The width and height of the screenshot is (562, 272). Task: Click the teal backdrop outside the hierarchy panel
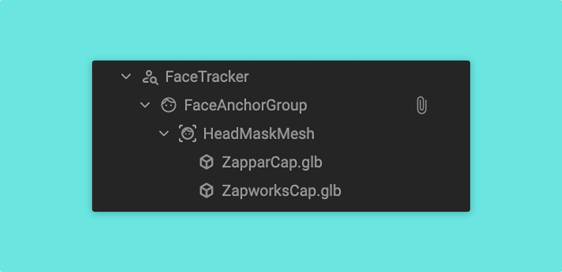pos(281,29)
